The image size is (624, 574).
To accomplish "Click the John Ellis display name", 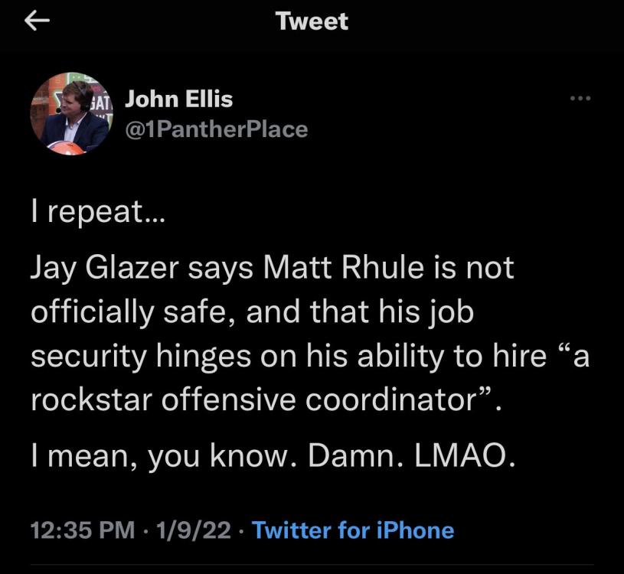I will pos(178,99).
